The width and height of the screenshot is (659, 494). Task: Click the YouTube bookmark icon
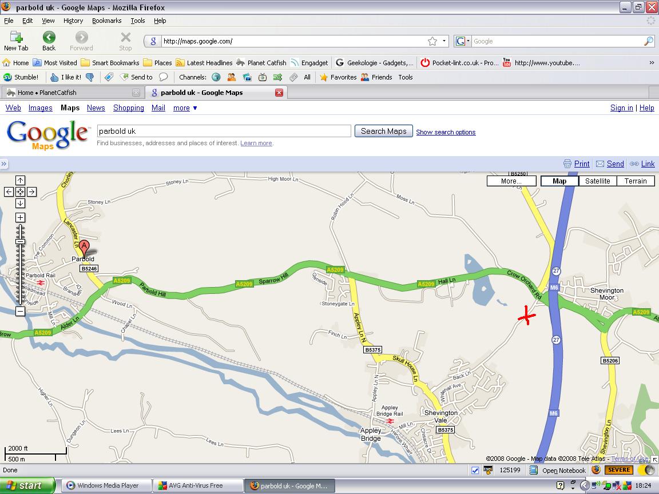tap(507, 62)
